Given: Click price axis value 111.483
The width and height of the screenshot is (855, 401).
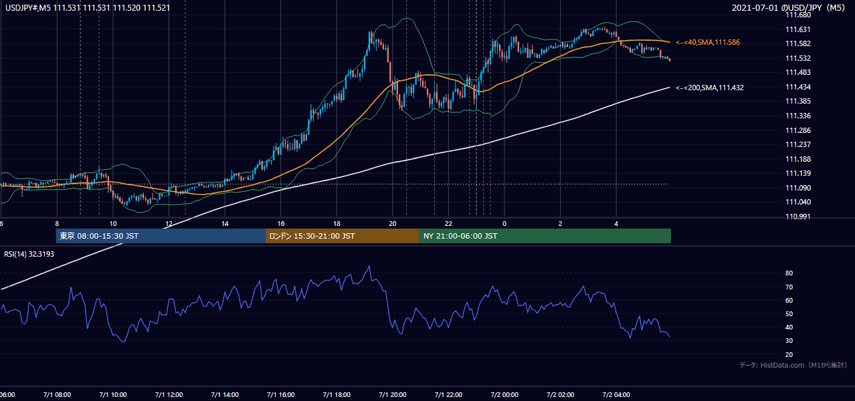Looking at the screenshot, I should tap(799, 72).
